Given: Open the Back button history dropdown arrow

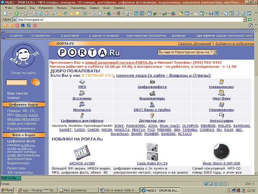Looking at the screenshot, I should coord(21,14).
